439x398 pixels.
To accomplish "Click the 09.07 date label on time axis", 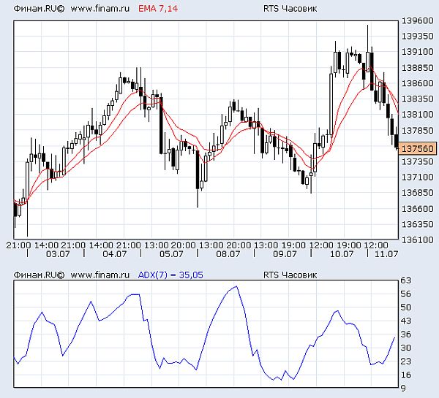I will pyautogui.click(x=285, y=254).
